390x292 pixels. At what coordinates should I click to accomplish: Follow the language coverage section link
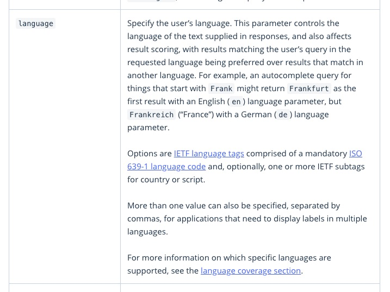click(x=251, y=271)
